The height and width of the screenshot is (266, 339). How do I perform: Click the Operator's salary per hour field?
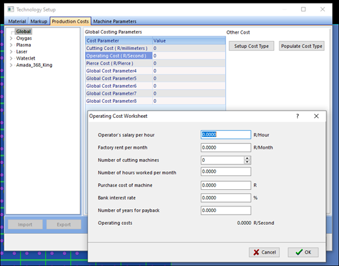pos(226,135)
